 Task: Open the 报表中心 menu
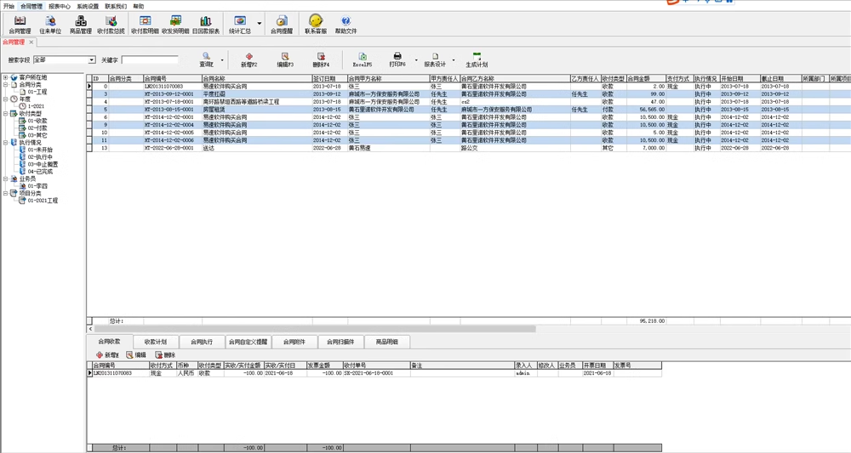pos(60,7)
